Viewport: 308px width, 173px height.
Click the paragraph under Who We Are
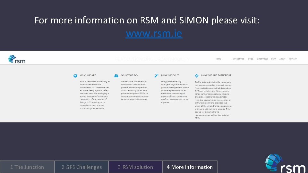(95, 95)
